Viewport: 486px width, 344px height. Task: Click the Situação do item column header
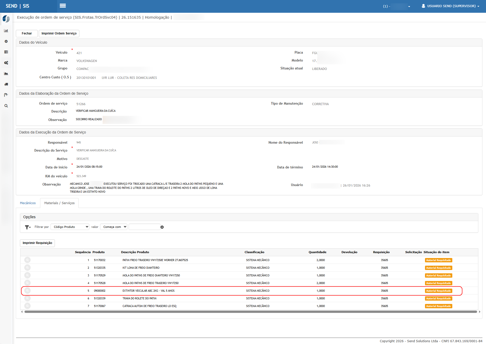pyautogui.click(x=436, y=252)
